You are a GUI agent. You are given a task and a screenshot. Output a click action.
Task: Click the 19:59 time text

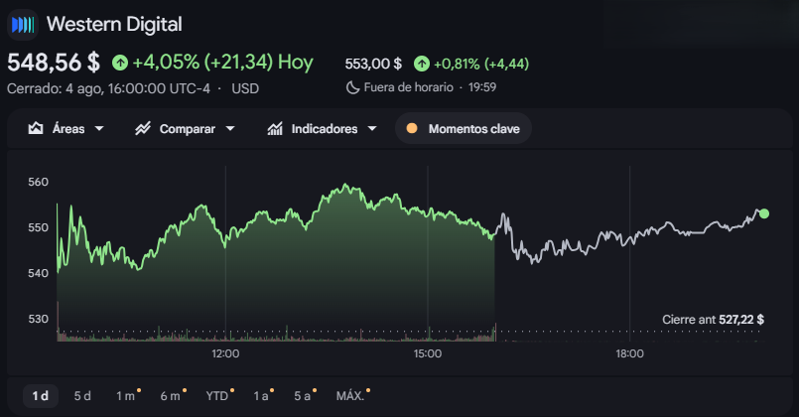(x=482, y=87)
